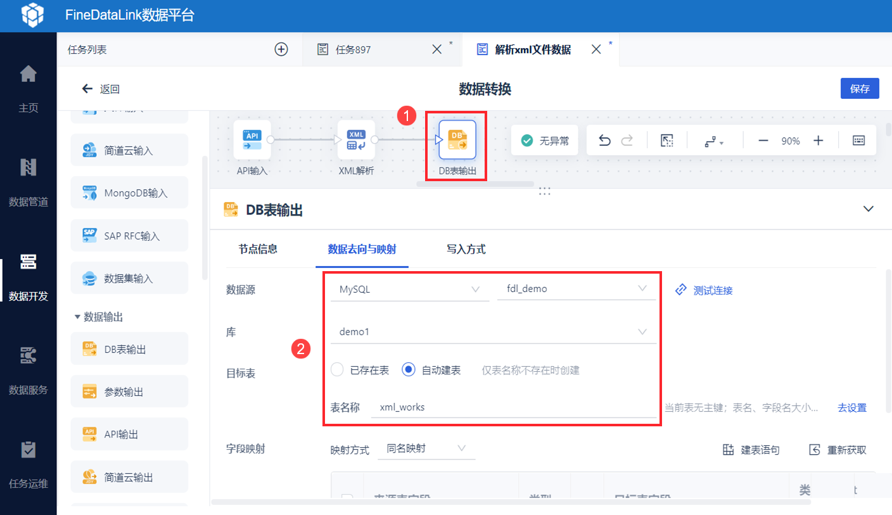This screenshot has width=892, height=515.
Task: Switch to the 任务列表 tab
Action: point(87,49)
